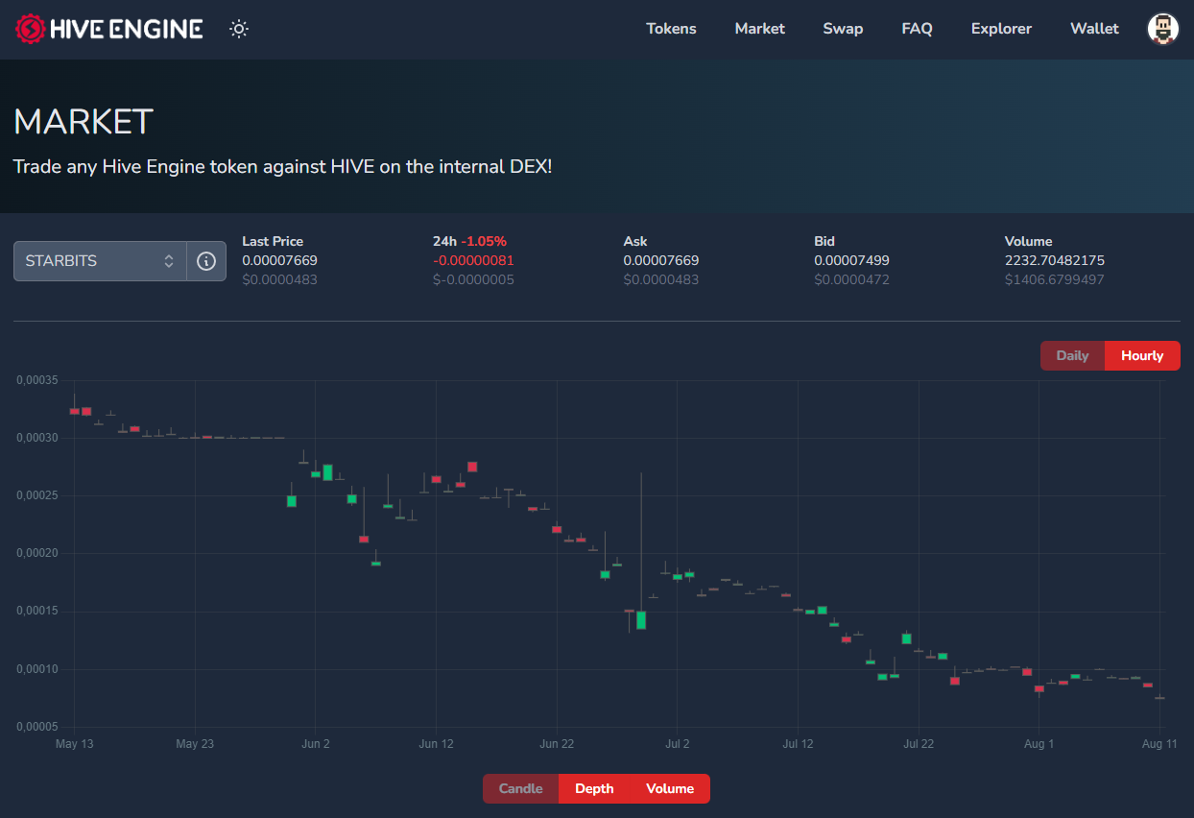1194x818 pixels.
Task: Switch chart to Hourly view
Action: pyautogui.click(x=1142, y=355)
